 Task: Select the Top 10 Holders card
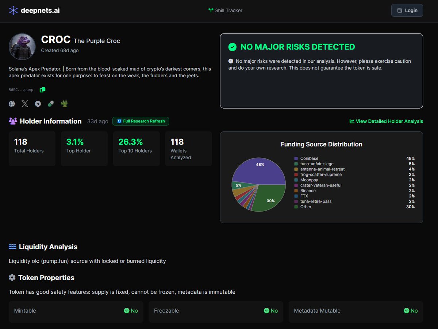coord(137,149)
